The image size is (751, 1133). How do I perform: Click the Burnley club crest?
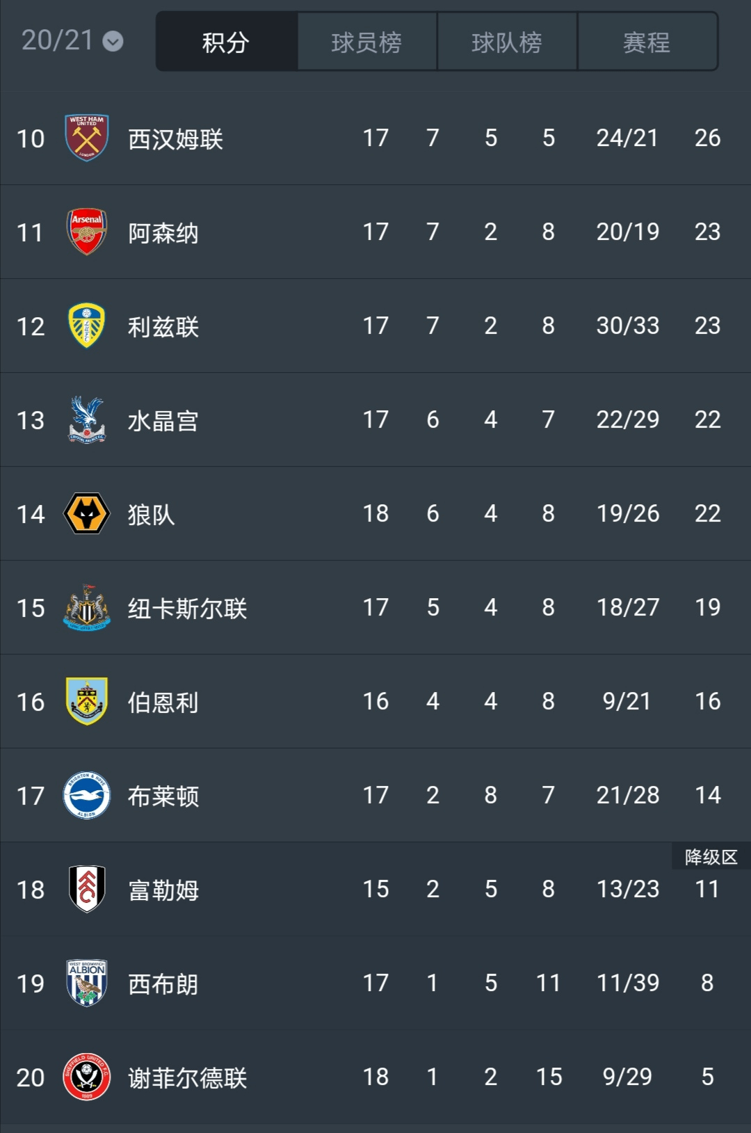87,701
